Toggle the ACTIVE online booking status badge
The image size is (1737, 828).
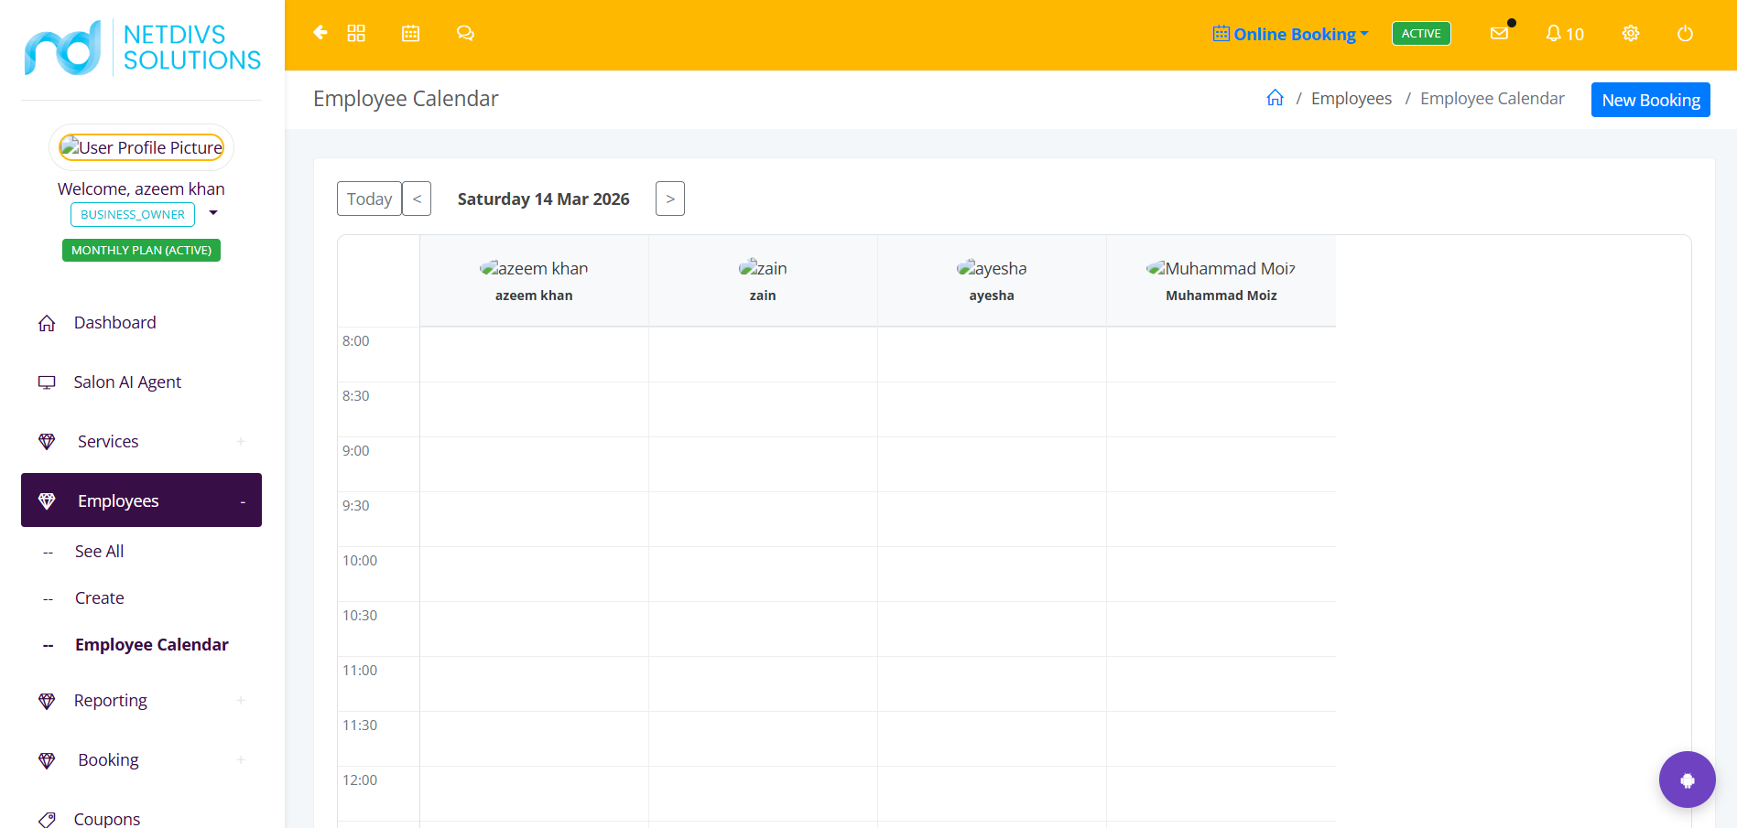tap(1421, 34)
